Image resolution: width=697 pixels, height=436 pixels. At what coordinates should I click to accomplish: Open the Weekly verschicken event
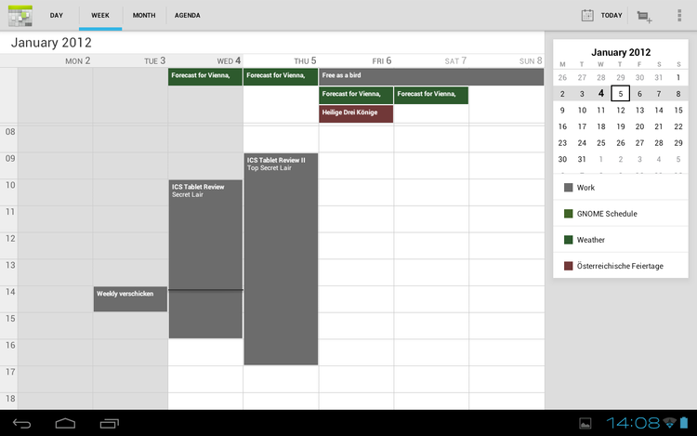point(130,299)
